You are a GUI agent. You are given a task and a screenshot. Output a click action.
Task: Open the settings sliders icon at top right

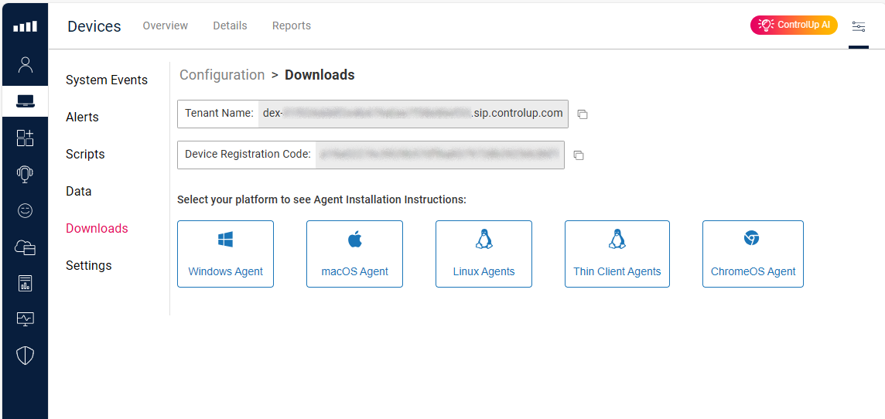[859, 26]
